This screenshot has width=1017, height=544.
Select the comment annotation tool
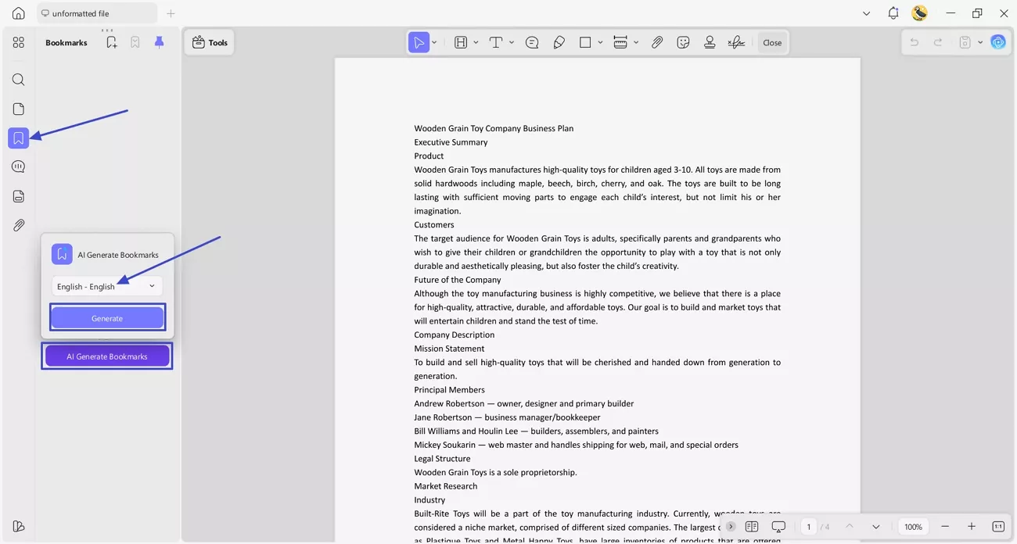tap(532, 41)
